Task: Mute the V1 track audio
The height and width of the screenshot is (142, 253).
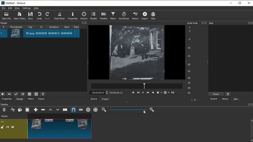Action: [x=8, y=127]
